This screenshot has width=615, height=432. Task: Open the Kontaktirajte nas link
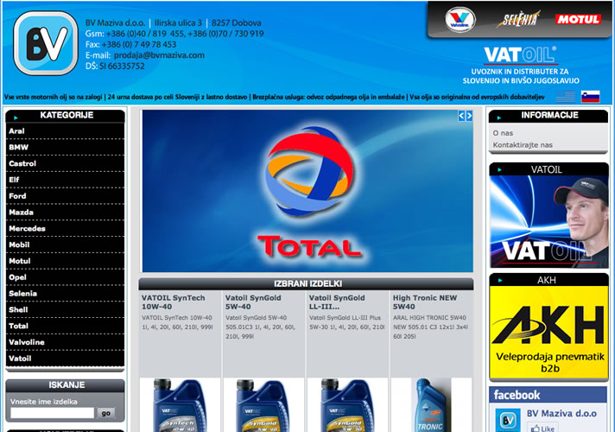522,145
